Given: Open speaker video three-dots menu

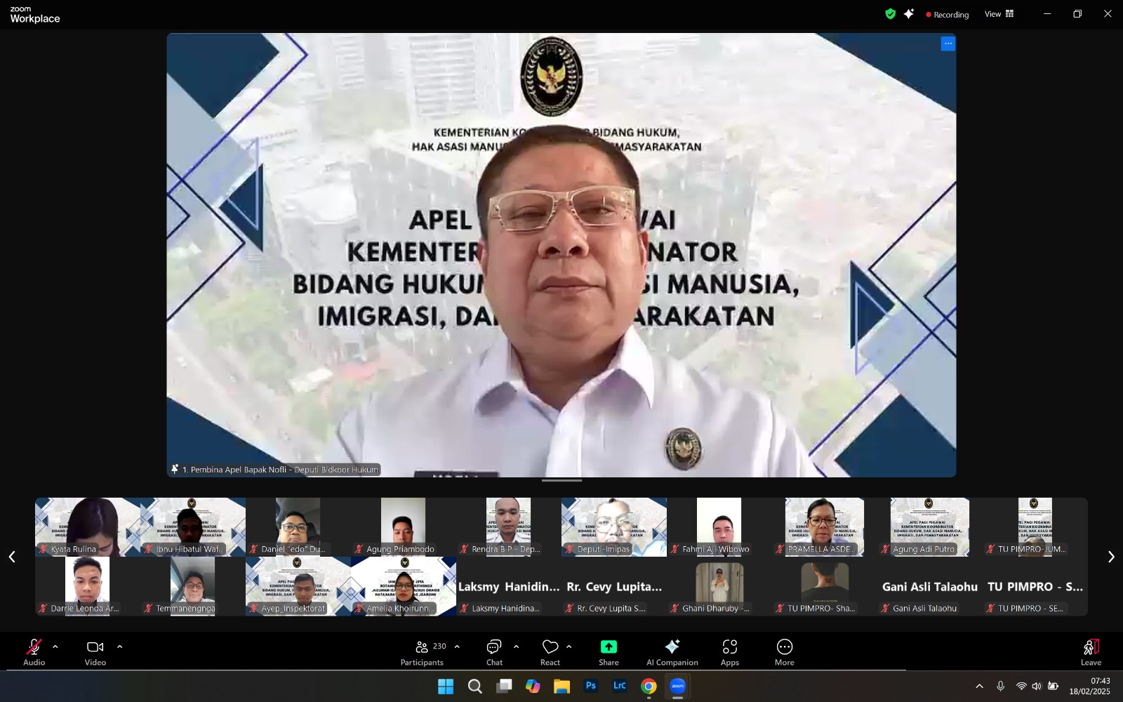Looking at the screenshot, I should tap(948, 44).
